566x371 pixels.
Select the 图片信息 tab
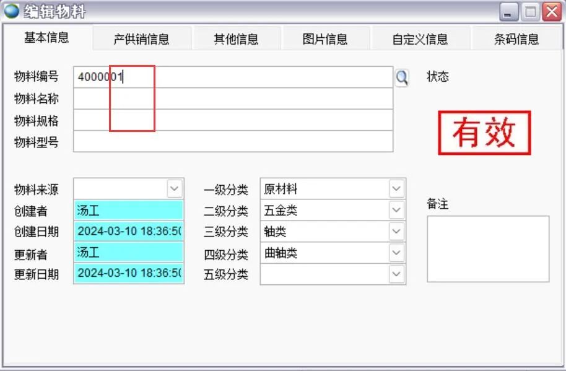pyautogui.click(x=325, y=39)
